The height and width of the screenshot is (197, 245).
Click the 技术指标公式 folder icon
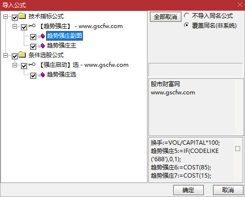click(x=22, y=16)
